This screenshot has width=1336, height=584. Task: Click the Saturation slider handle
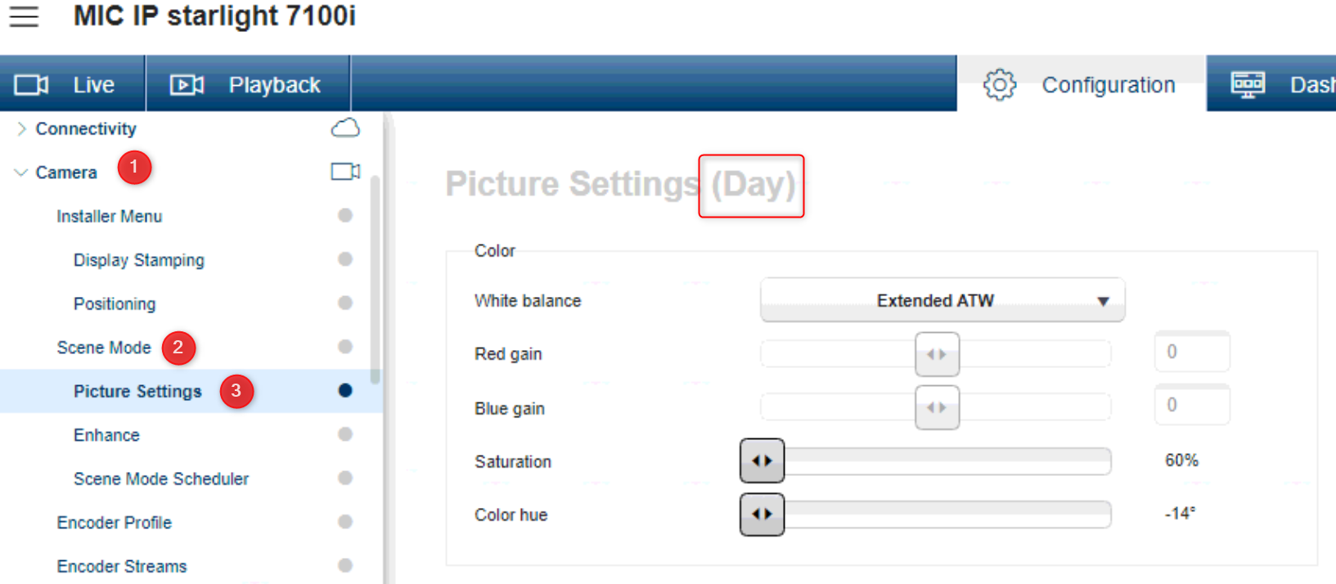(x=762, y=461)
